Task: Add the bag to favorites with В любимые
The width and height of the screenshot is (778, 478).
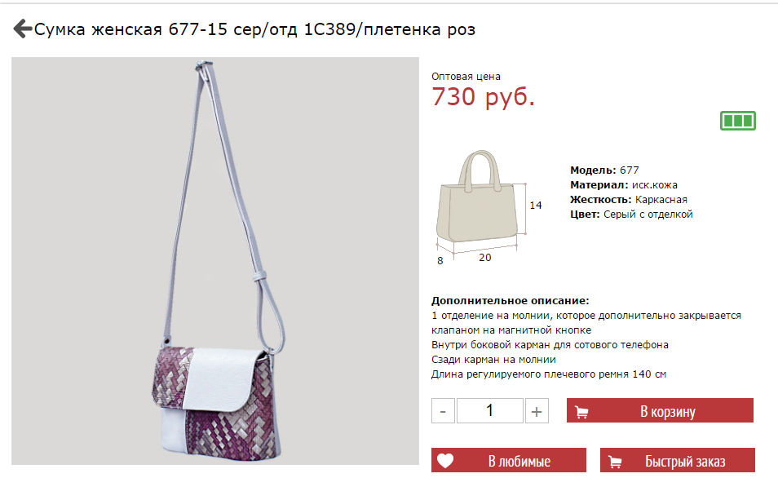Action: 509,460
